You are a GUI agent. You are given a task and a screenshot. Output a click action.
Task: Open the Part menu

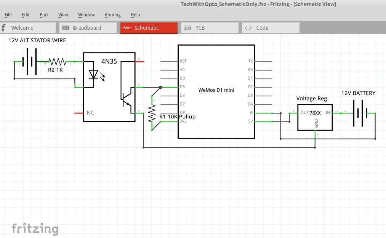(44, 15)
